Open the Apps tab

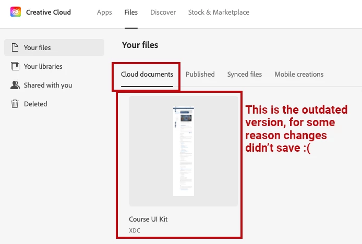pos(104,12)
